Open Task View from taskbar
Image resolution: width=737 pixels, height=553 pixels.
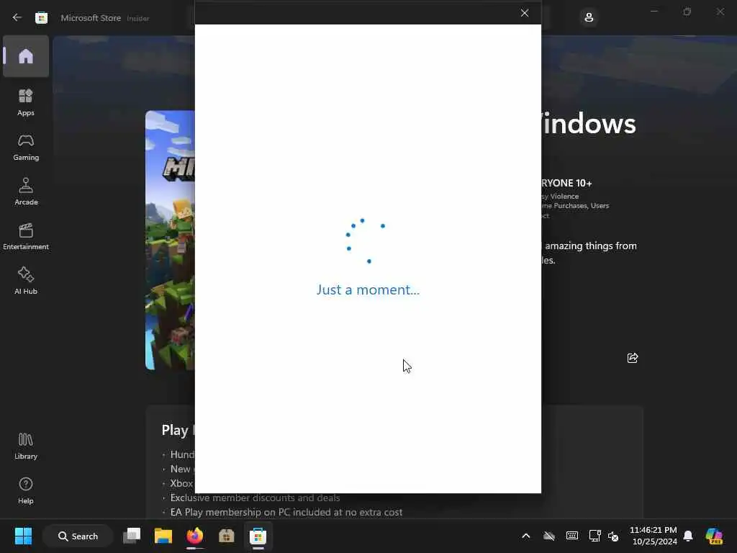click(x=132, y=536)
